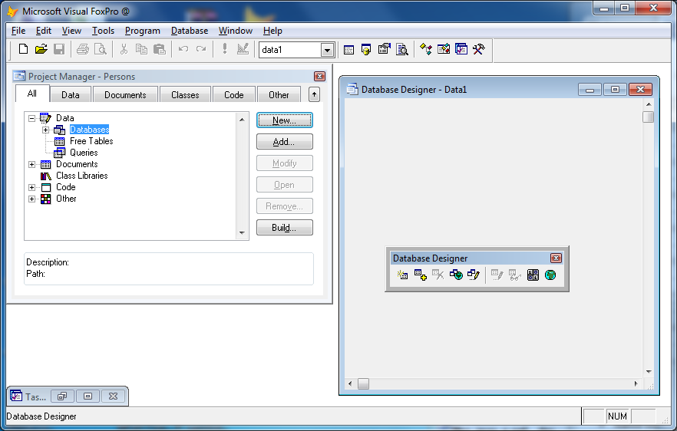Viewport: 677px width, 431px height.
Task: Create a new file from the standard toolbar
Action: tap(23, 49)
